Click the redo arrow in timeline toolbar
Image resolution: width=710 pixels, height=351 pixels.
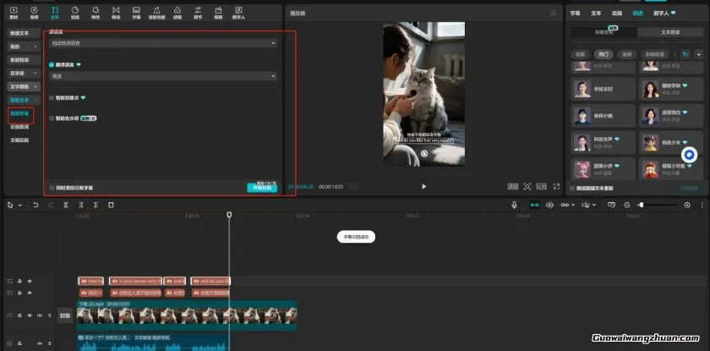(x=51, y=206)
